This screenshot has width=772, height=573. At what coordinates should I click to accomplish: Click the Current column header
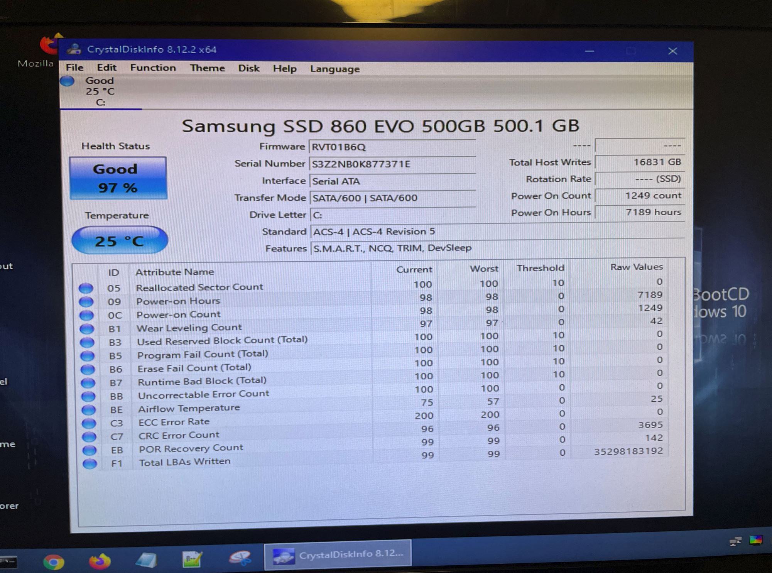[x=414, y=269]
